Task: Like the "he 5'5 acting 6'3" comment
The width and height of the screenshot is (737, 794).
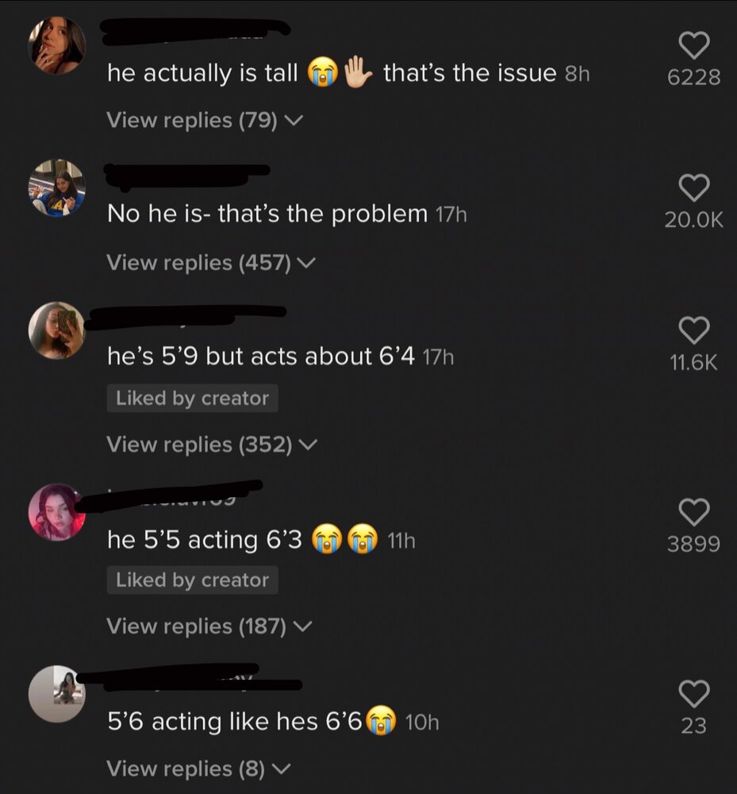Action: pos(693,512)
